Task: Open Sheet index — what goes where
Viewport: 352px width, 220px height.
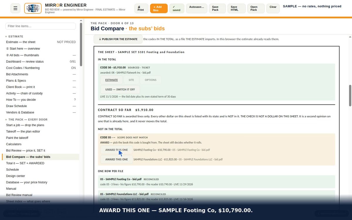Action: [41, 202]
